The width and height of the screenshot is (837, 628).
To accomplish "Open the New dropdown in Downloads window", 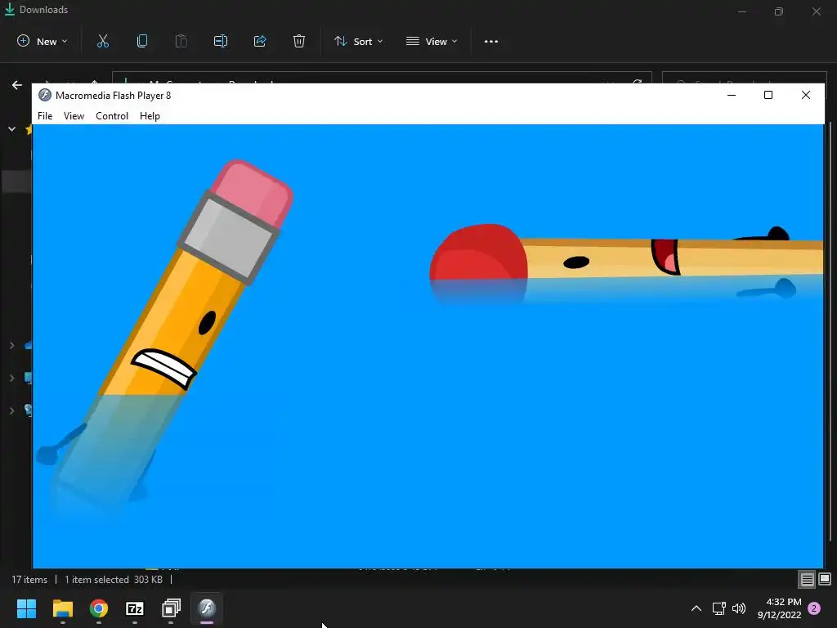I will coord(43,41).
